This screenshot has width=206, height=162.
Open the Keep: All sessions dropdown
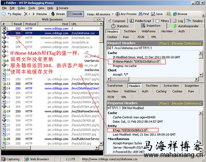(x=100, y=14)
